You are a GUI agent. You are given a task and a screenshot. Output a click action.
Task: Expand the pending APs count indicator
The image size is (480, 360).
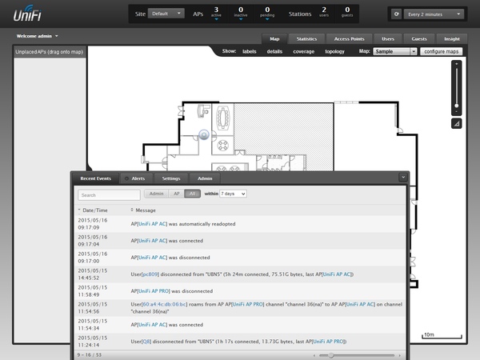click(x=267, y=14)
